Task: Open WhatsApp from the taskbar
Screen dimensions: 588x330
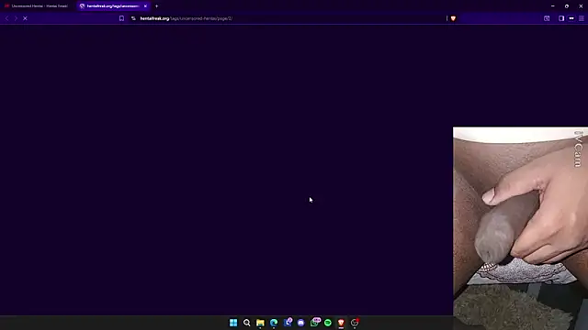Action: pyautogui.click(x=314, y=322)
